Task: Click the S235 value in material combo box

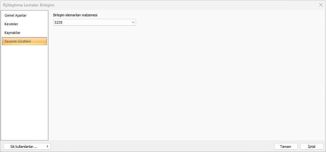Action: [58, 22]
